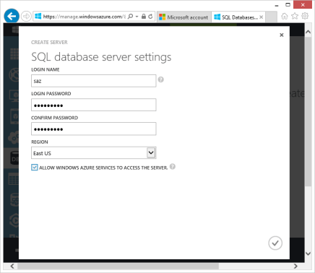This screenshot has width=315, height=273.
Task: Click the lock security icon in address bar
Action: (144, 17)
